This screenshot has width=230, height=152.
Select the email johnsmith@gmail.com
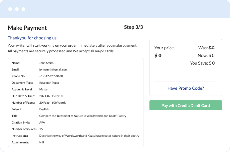pos(53,70)
